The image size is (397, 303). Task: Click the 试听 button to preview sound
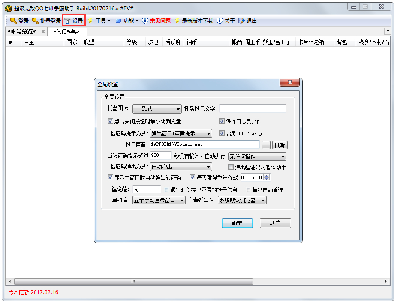[280, 145]
